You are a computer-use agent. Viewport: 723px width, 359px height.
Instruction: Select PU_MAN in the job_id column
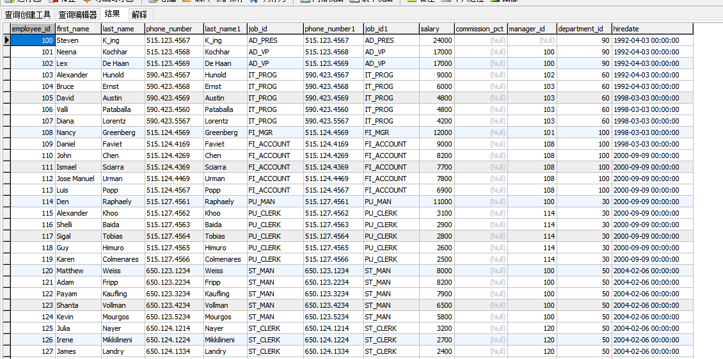[275, 202]
